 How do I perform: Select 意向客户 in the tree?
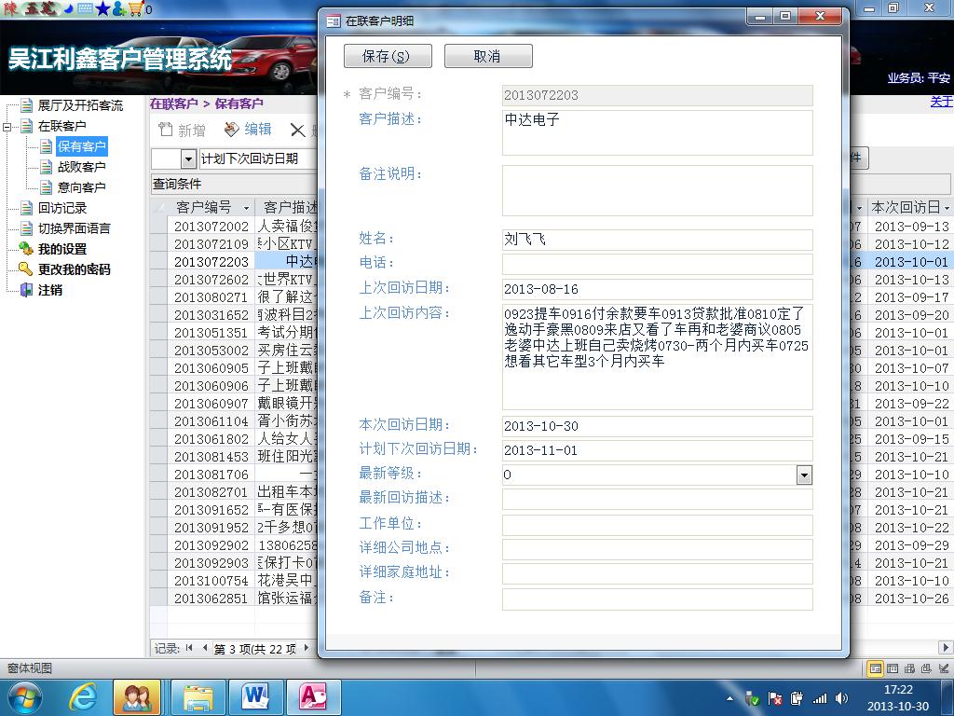click(x=82, y=187)
